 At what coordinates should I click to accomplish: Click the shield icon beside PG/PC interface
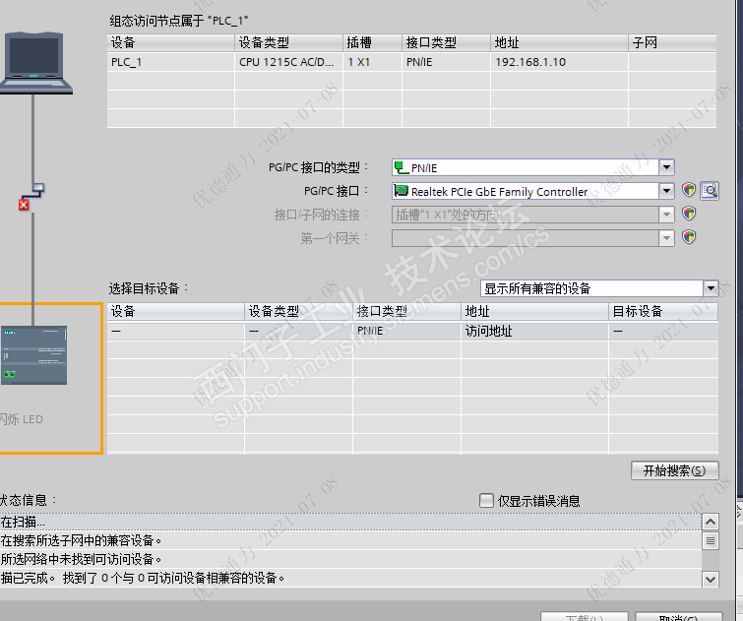point(689,190)
